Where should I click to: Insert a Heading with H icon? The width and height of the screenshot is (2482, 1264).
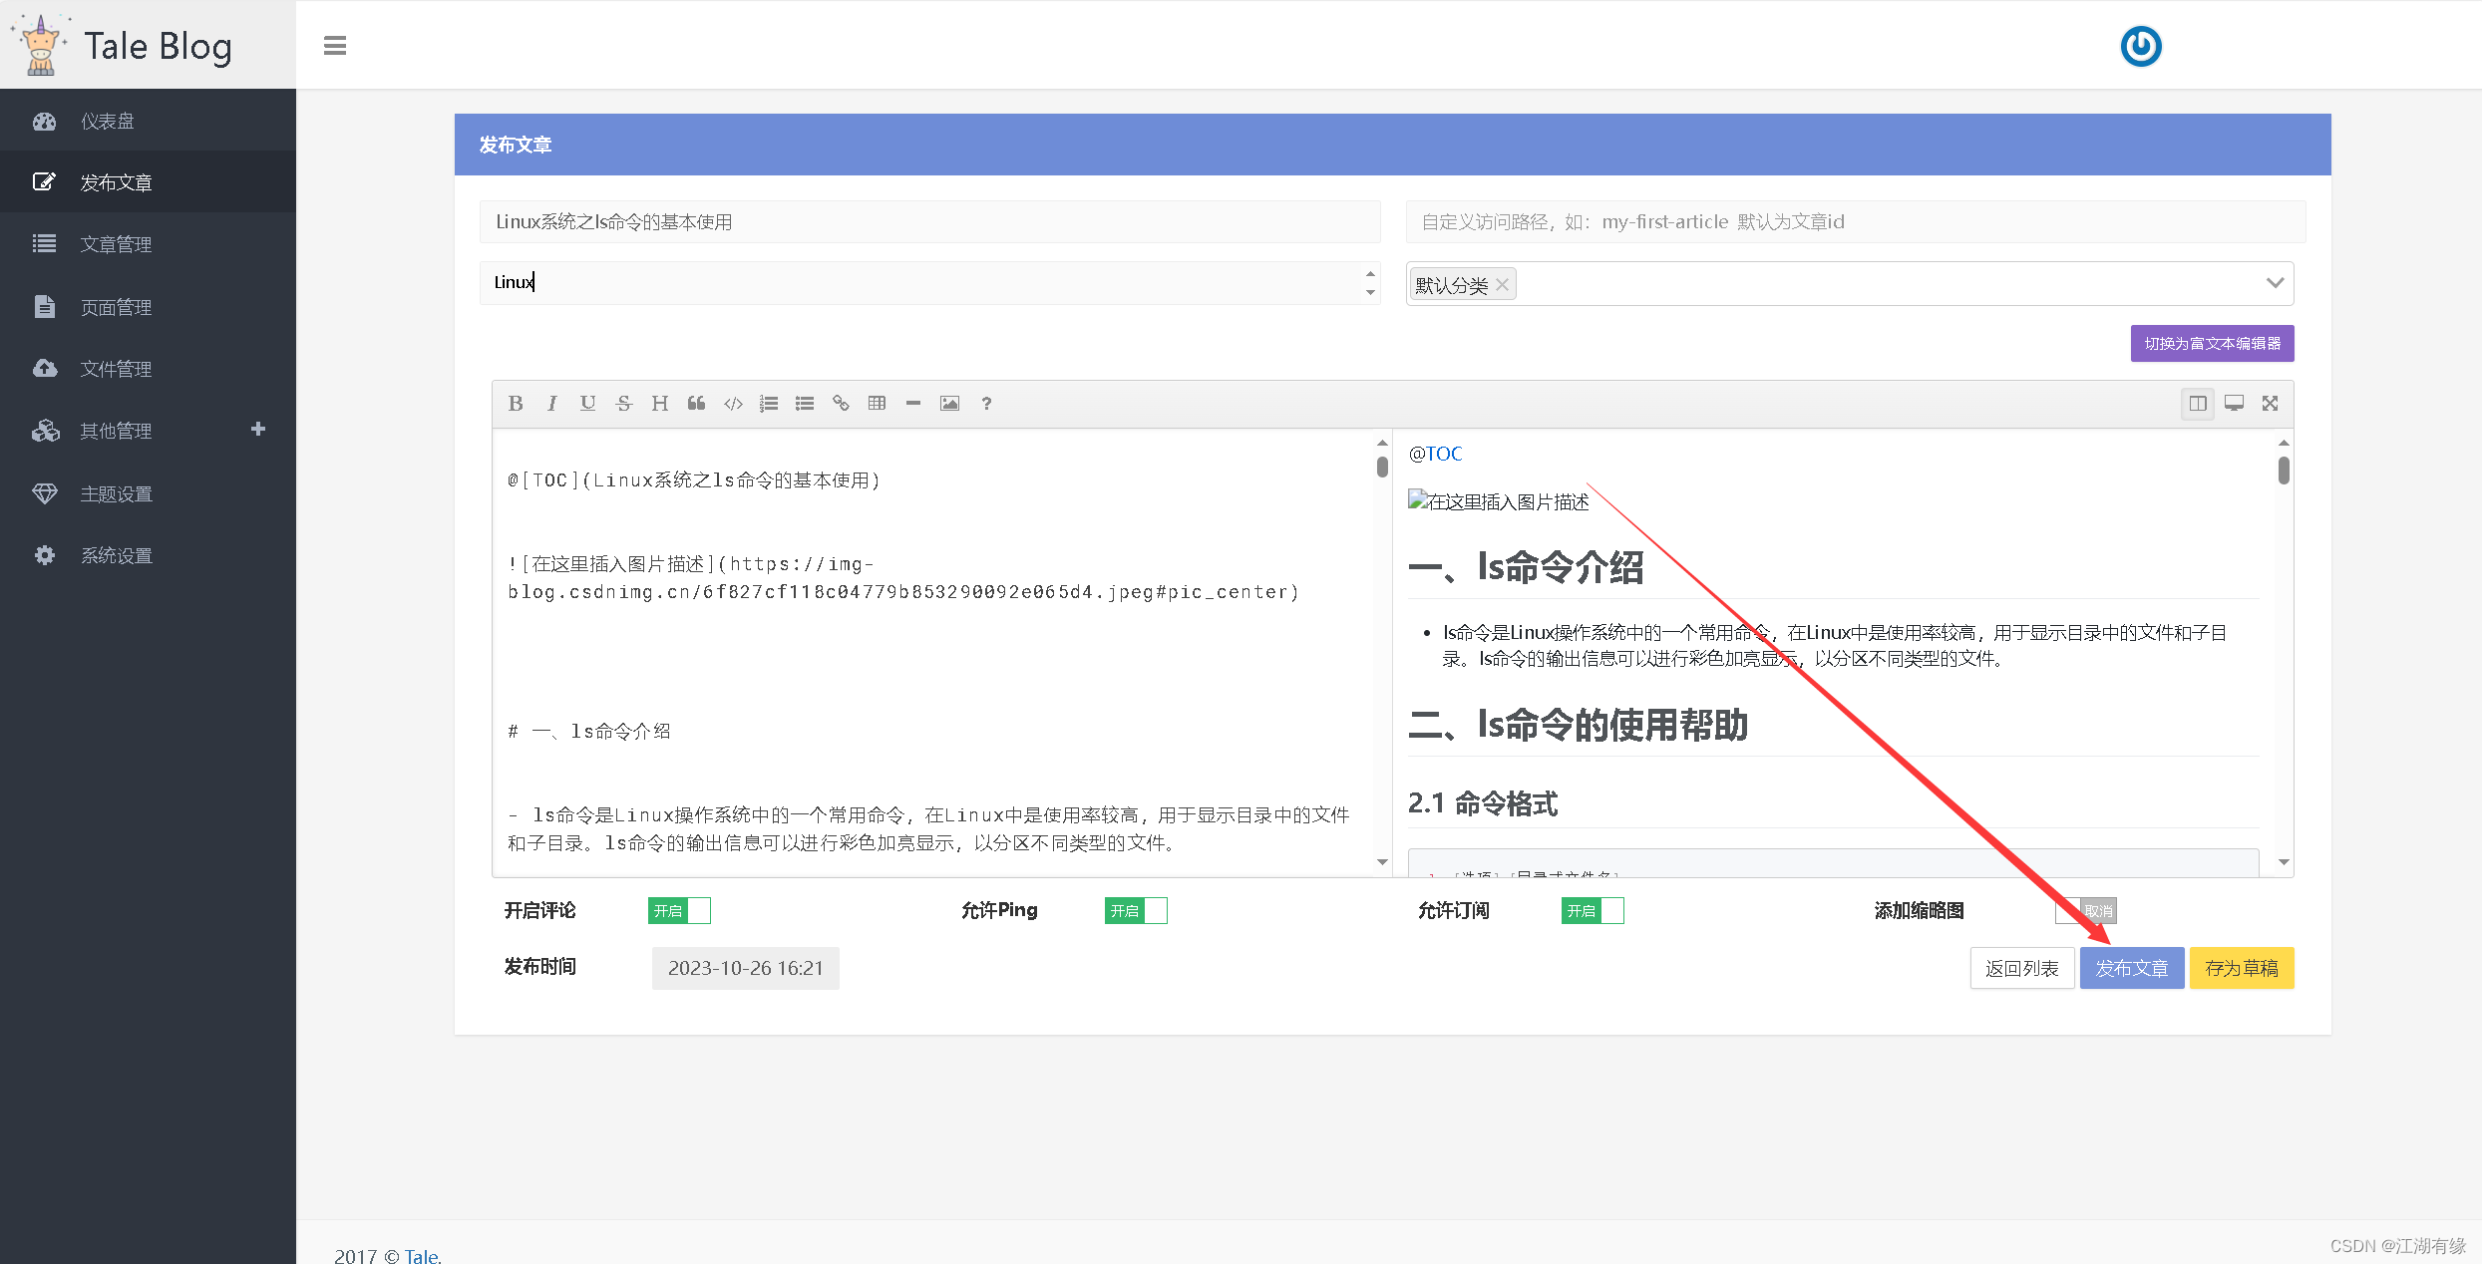pos(659,404)
